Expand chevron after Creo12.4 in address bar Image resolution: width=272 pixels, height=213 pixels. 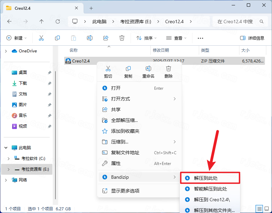point(191,22)
